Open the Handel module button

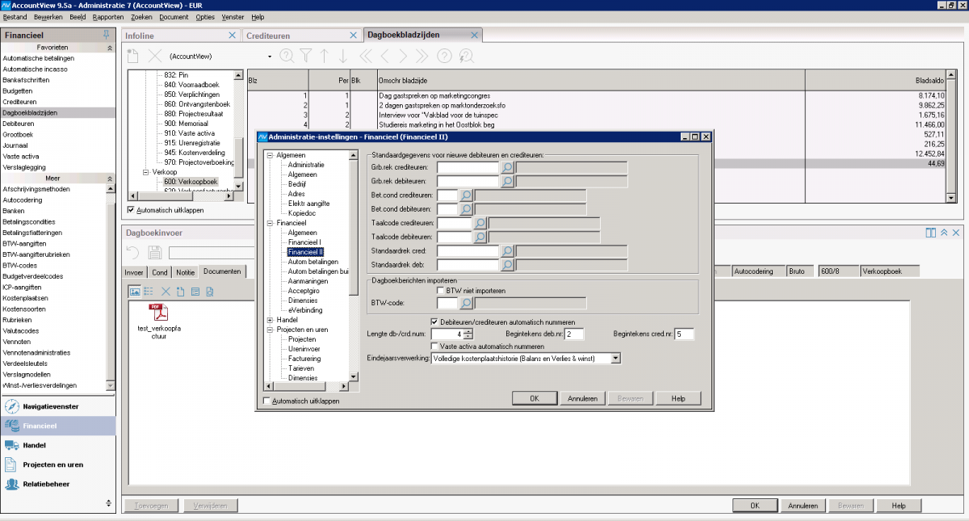click(58, 445)
